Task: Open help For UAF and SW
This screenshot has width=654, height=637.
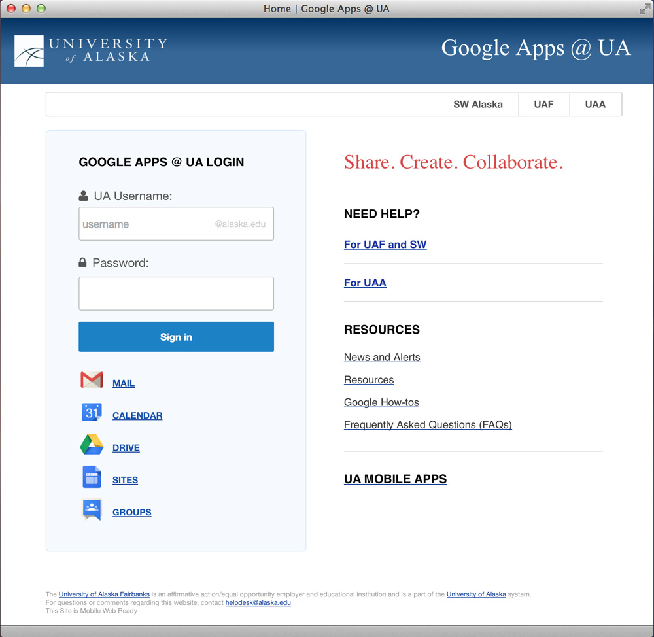Action: click(x=385, y=245)
